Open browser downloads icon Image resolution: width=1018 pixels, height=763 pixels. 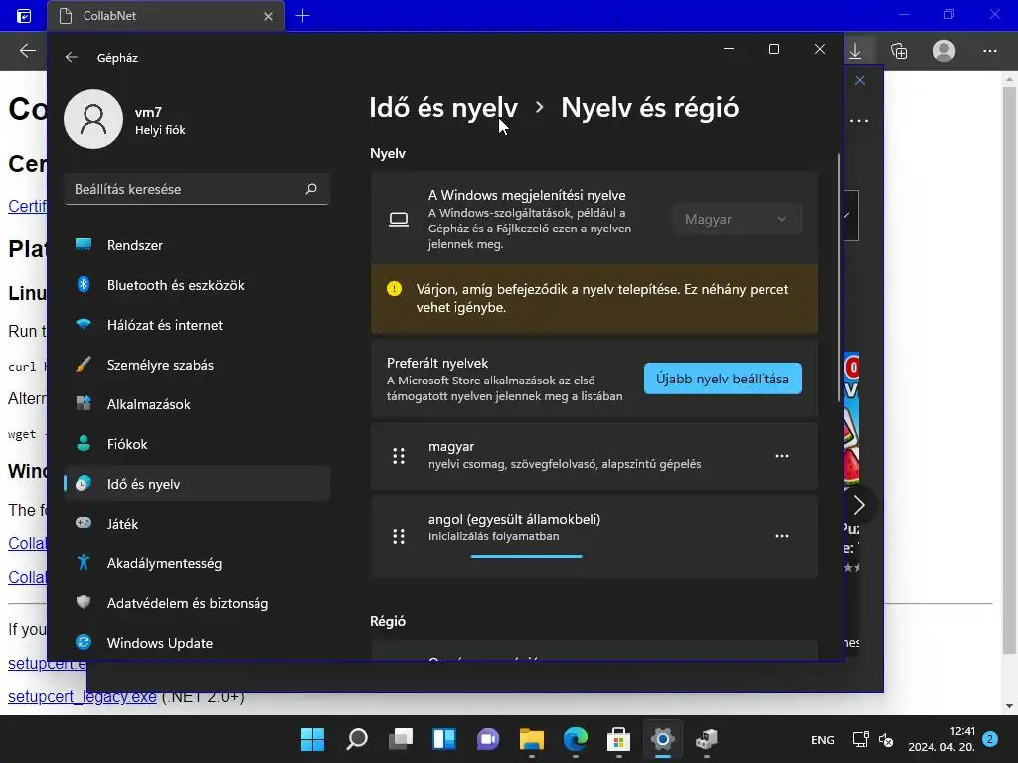point(855,51)
